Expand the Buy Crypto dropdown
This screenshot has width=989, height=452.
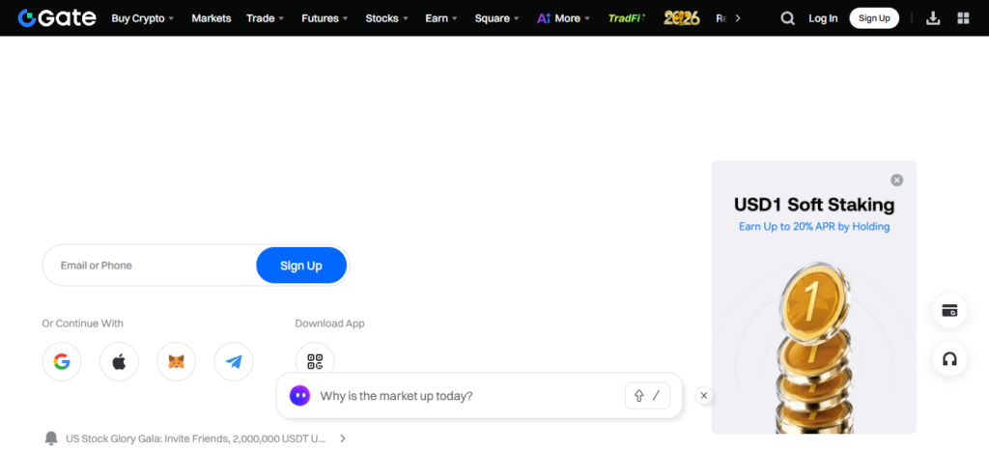click(142, 18)
